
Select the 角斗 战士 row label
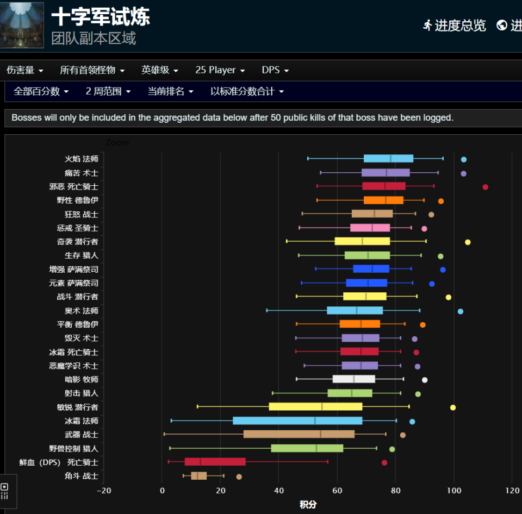click(82, 476)
